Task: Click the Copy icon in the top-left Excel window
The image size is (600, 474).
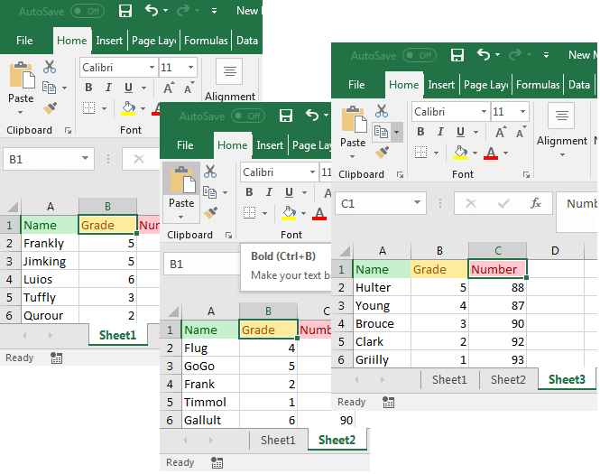Action: tap(49, 88)
